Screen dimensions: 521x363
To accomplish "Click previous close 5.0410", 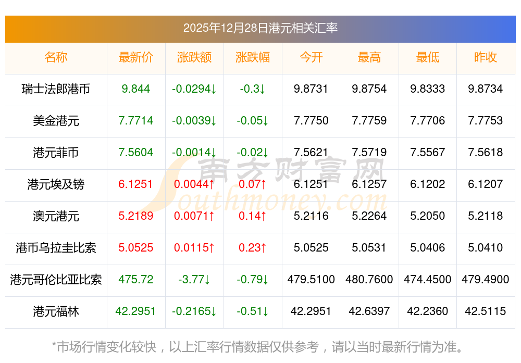I will 486,248.
